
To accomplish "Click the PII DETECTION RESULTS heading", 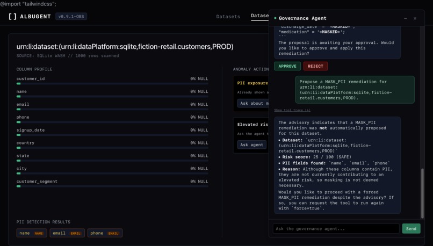I will pyautogui.click(x=44, y=222).
